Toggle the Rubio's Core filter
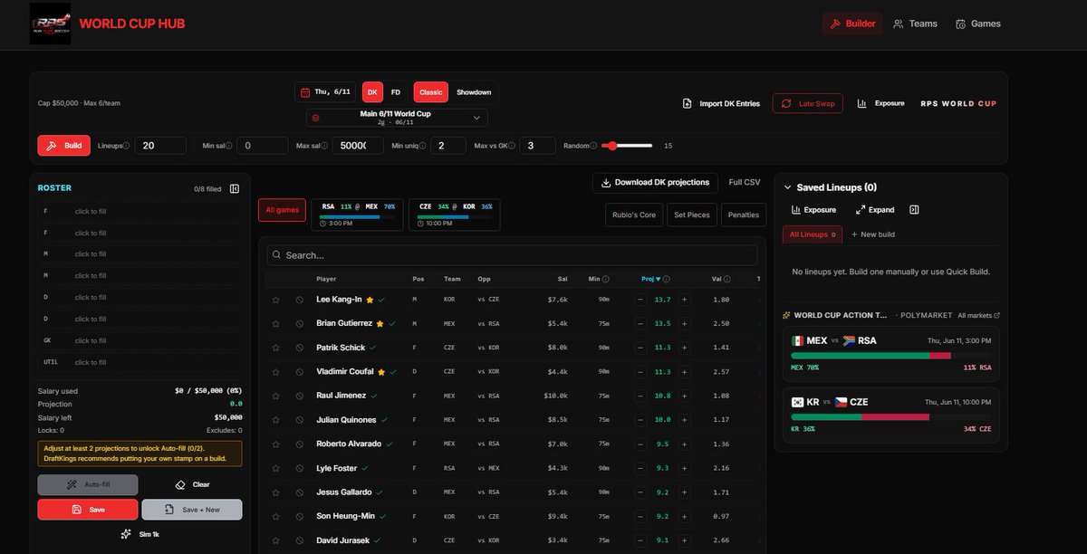The height and width of the screenshot is (554, 1087). click(634, 215)
